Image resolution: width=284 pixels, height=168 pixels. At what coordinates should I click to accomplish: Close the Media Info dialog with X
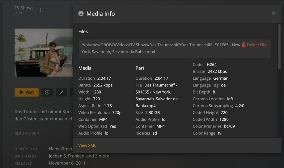point(273,13)
